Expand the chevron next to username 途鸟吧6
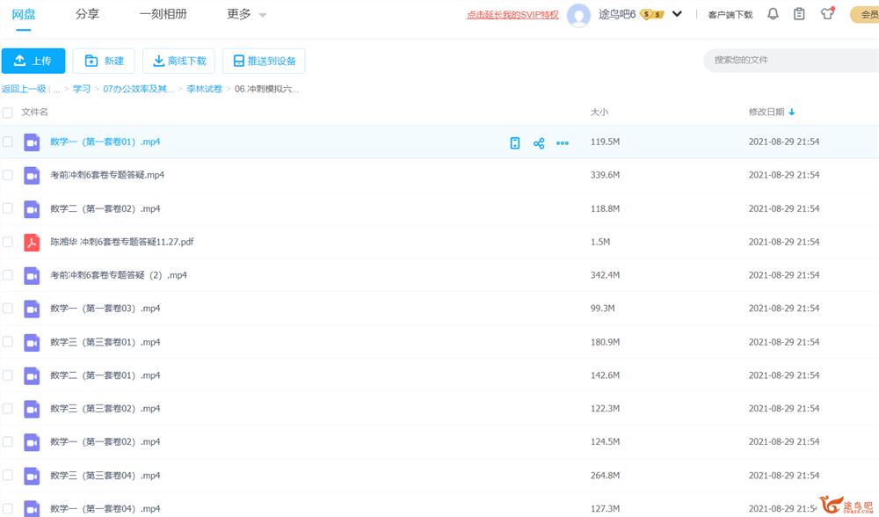The height and width of the screenshot is (517, 879). (677, 14)
